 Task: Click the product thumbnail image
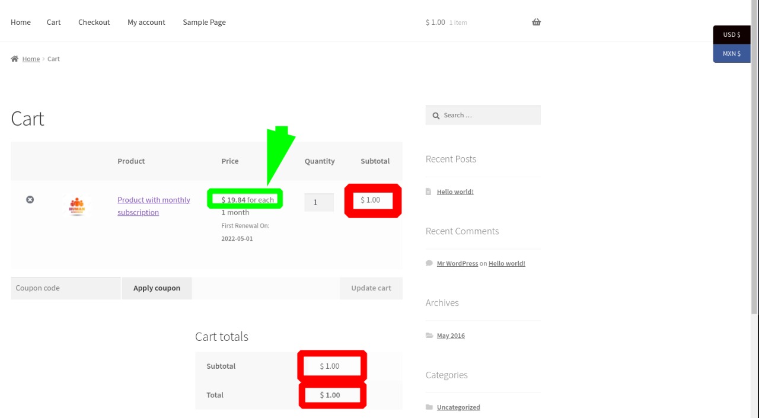coord(76,206)
